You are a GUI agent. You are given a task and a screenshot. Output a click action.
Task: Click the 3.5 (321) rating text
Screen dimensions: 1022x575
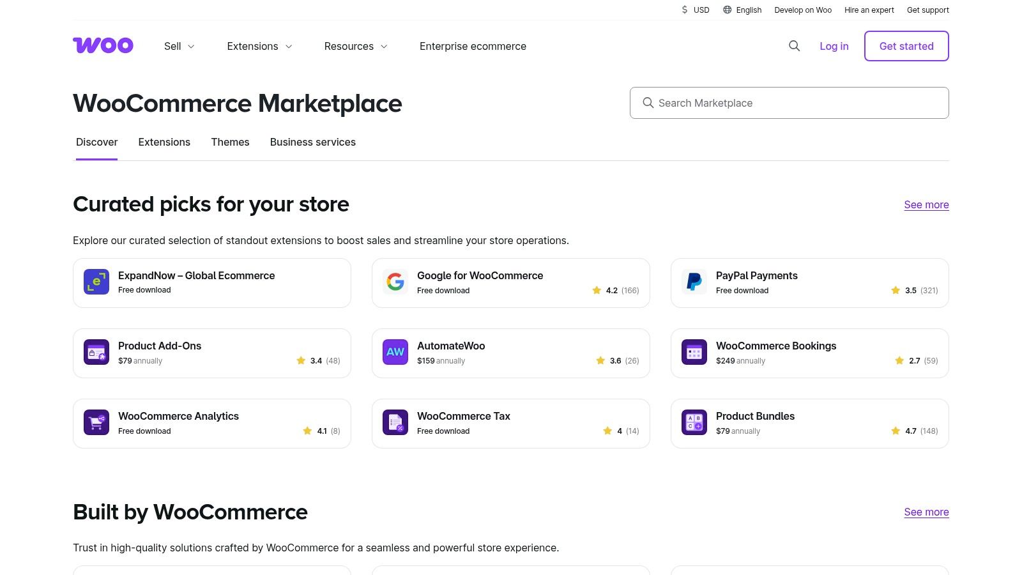click(921, 290)
